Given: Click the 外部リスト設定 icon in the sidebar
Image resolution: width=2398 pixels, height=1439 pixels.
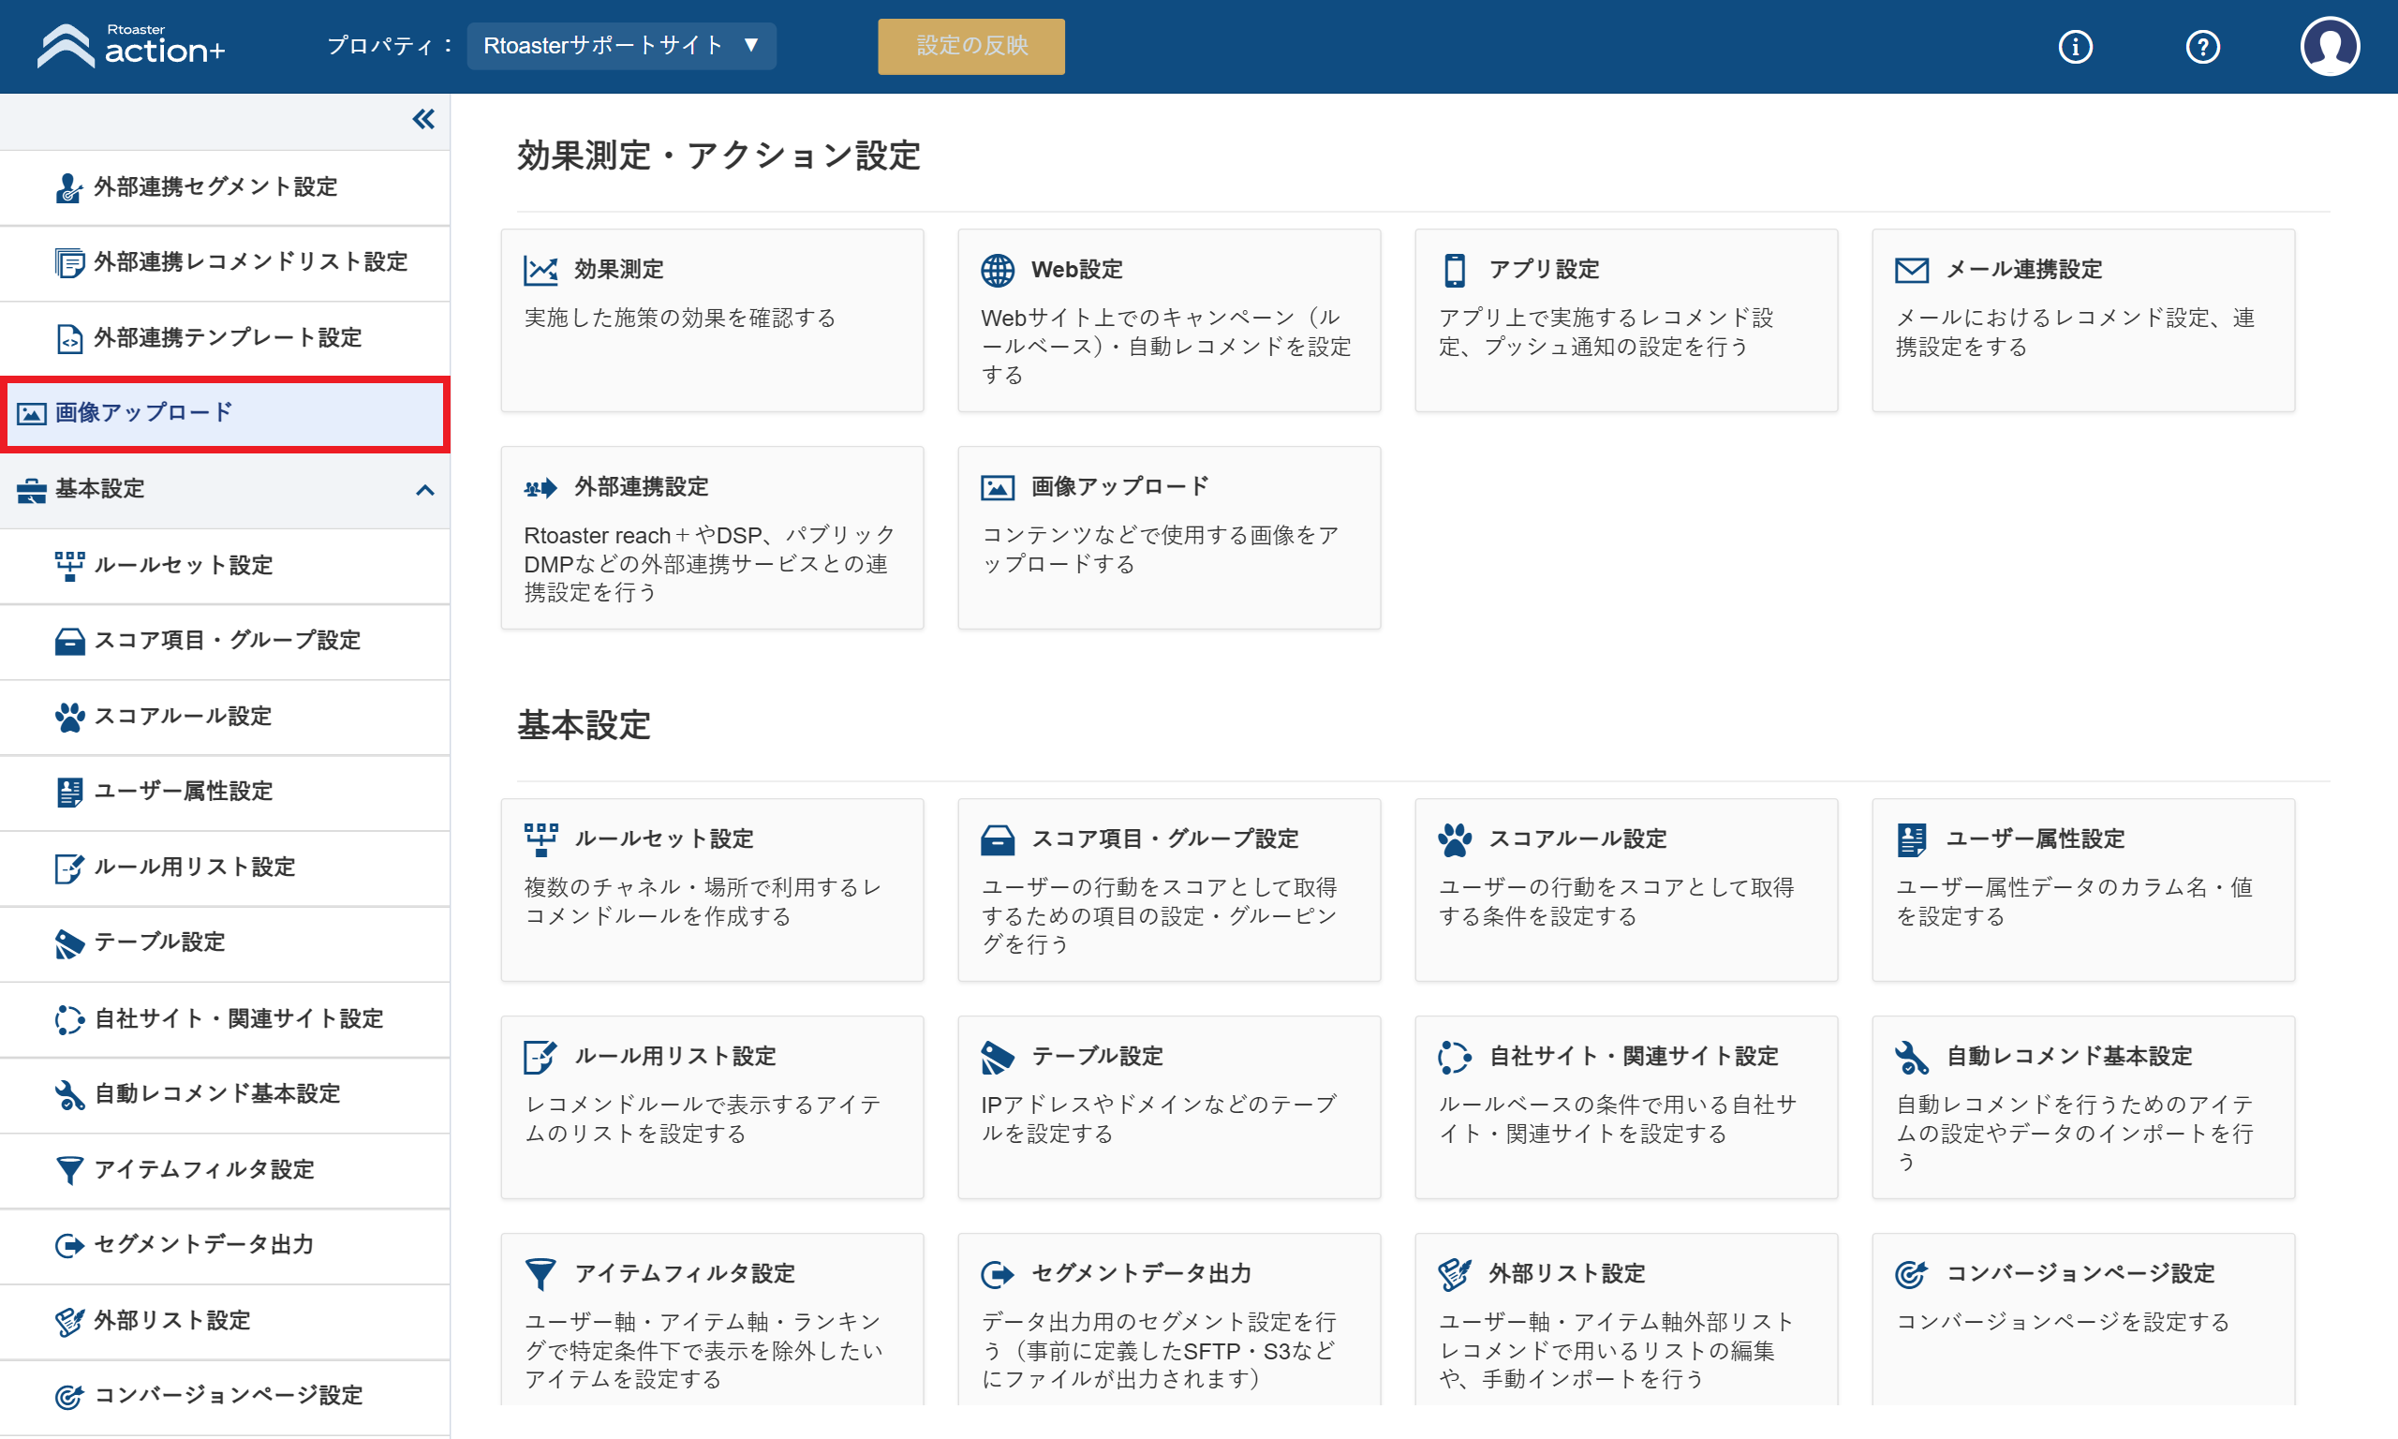Looking at the screenshot, I should (70, 1321).
